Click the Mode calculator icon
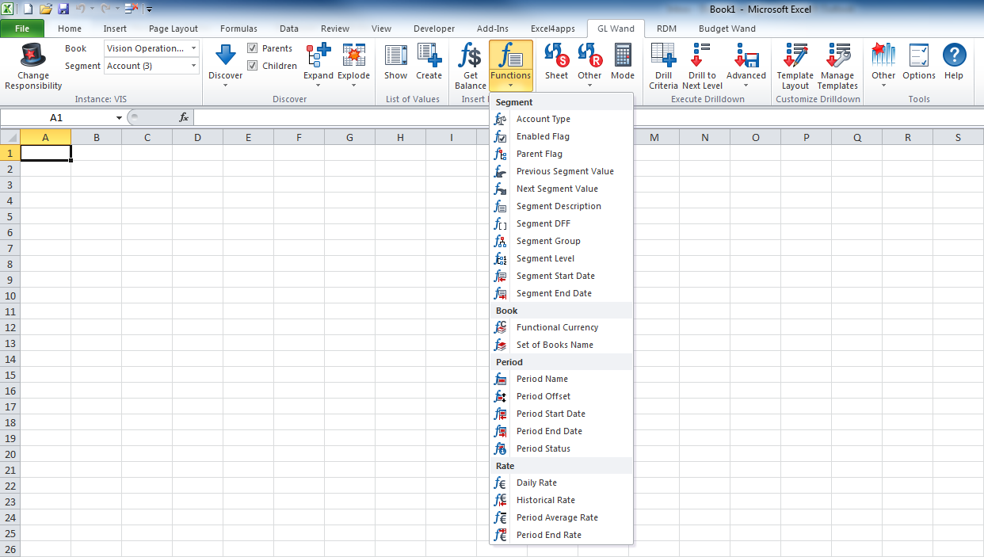This screenshot has width=984, height=557. coord(623,55)
